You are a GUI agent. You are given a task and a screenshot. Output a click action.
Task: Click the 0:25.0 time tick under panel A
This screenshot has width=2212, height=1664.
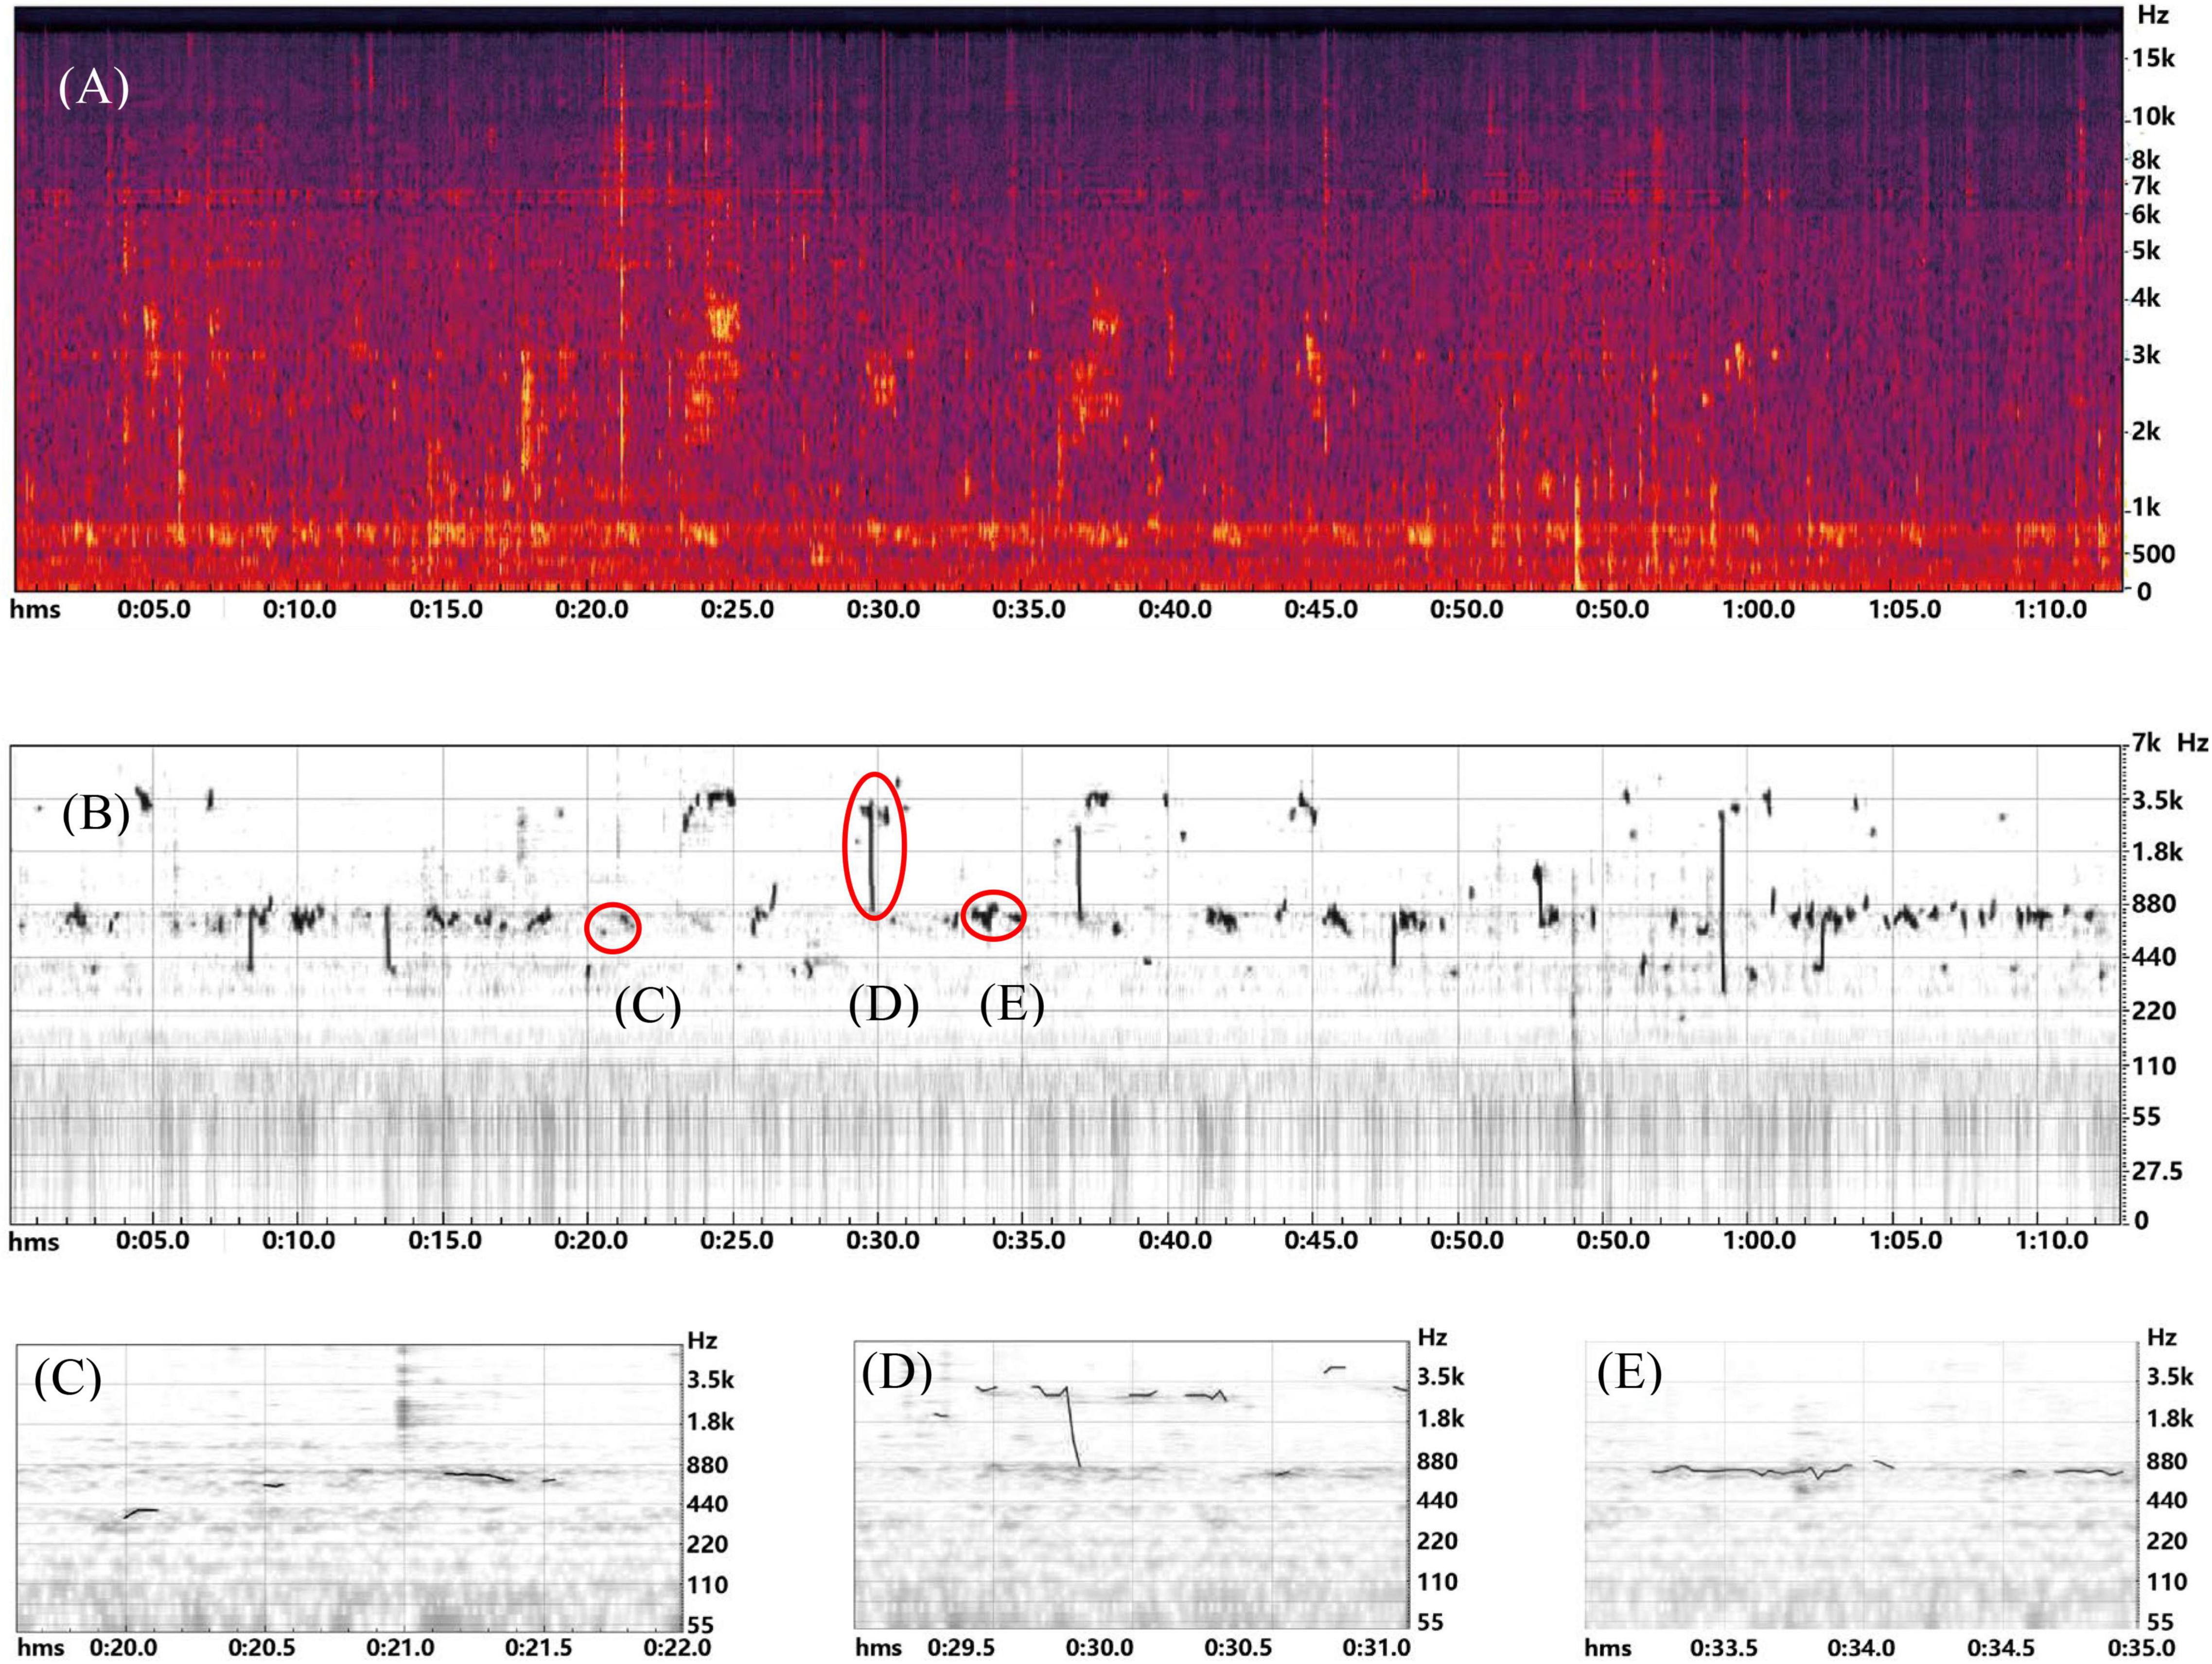coord(737,610)
